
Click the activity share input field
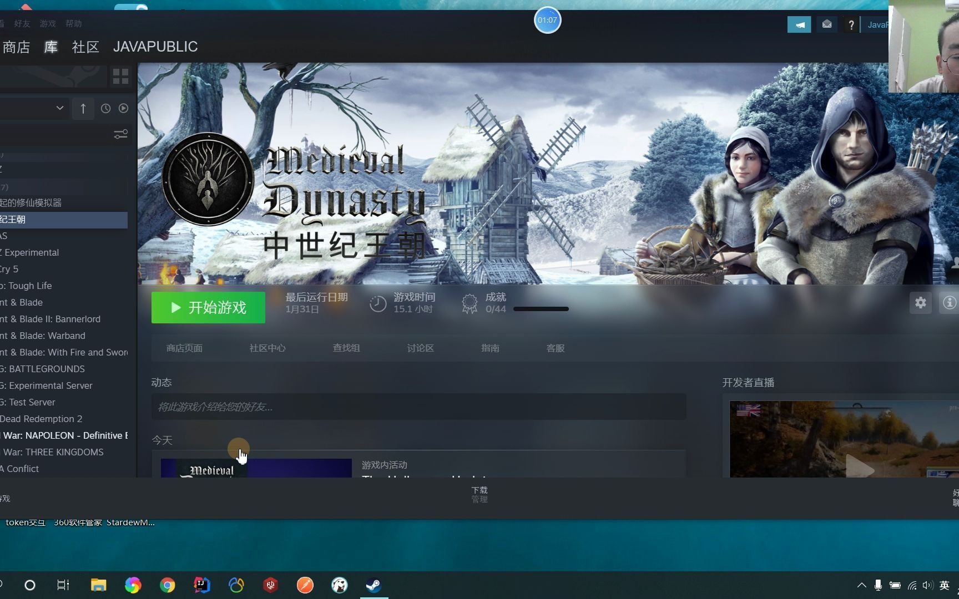[418, 407]
